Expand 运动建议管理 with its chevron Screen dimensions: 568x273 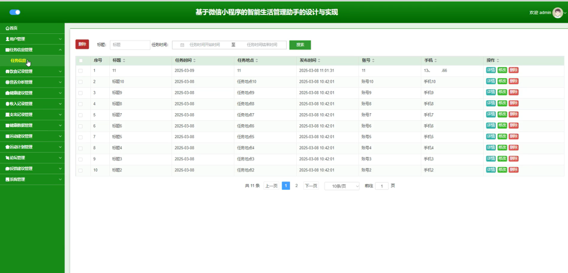(x=60, y=136)
